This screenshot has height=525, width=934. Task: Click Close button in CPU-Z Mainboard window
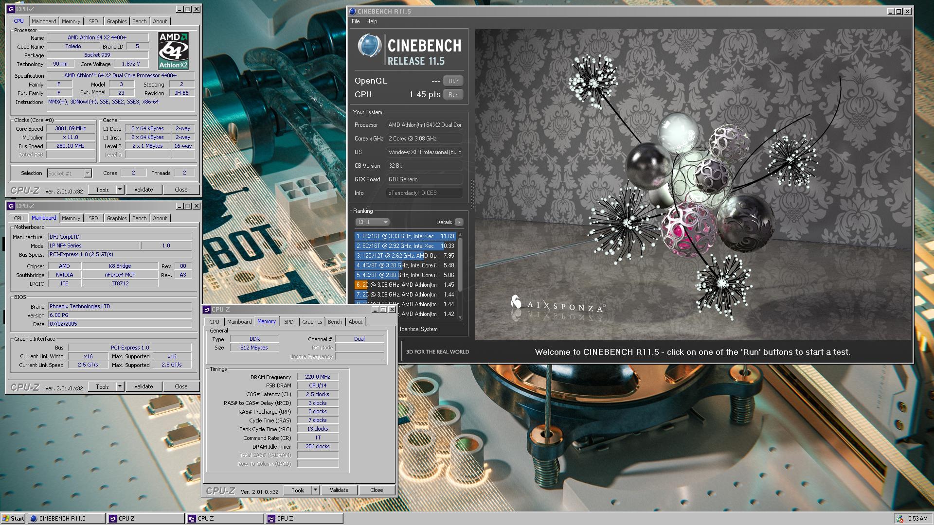[x=181, y=386]
